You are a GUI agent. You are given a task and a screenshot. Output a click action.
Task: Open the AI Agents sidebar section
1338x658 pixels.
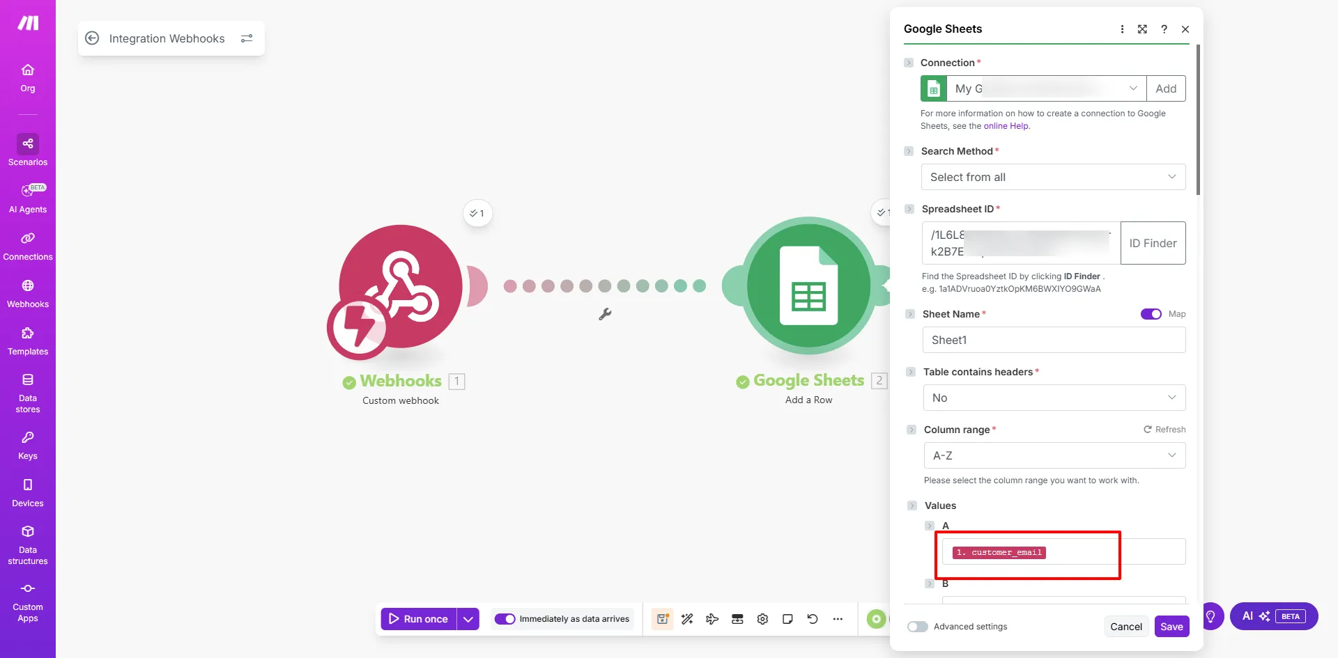pyautogui.click(x=28, y=198)
